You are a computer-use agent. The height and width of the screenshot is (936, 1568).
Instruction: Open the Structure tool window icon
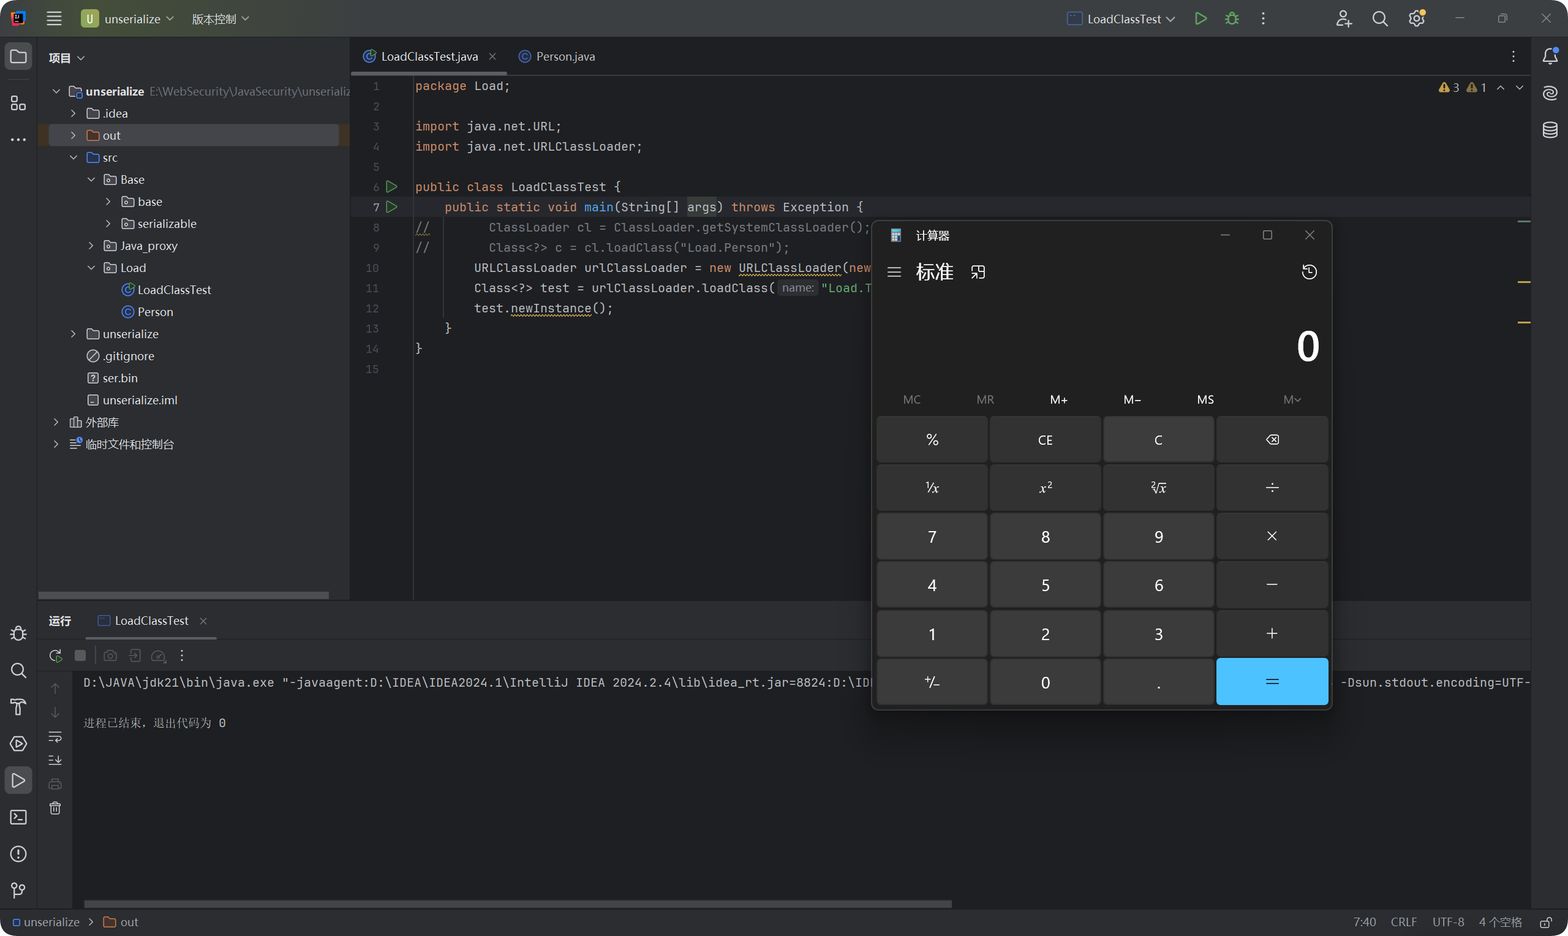pos(18,102)
